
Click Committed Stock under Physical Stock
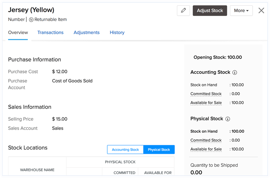click(206, 140)
